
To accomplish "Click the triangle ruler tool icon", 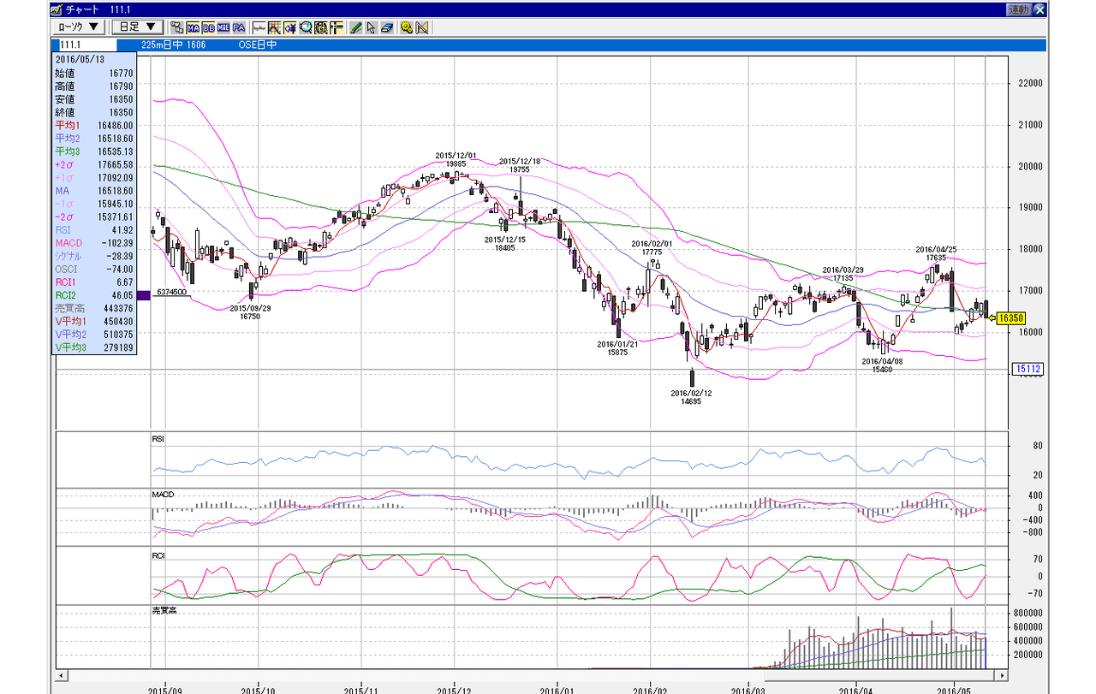I will click(422, 27).
